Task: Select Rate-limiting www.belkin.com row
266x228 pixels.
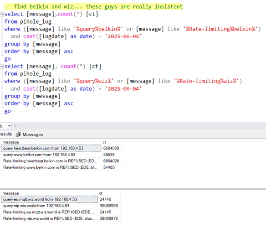Action: point(61,167)
